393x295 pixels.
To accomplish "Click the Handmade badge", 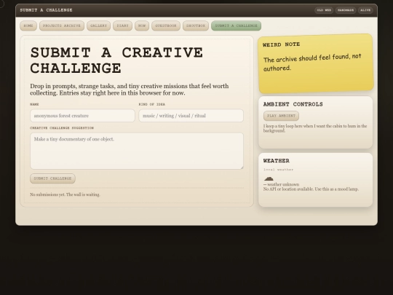I will tap(346, 10).
